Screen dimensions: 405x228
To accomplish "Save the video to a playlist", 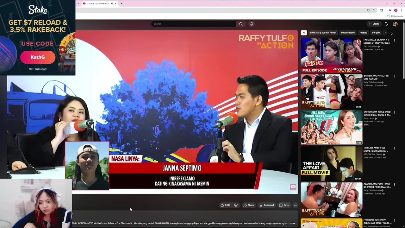I will 284,205.
